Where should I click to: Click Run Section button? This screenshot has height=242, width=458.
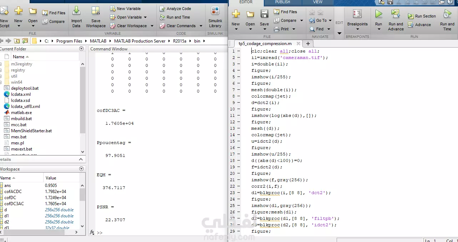[422, 16]
